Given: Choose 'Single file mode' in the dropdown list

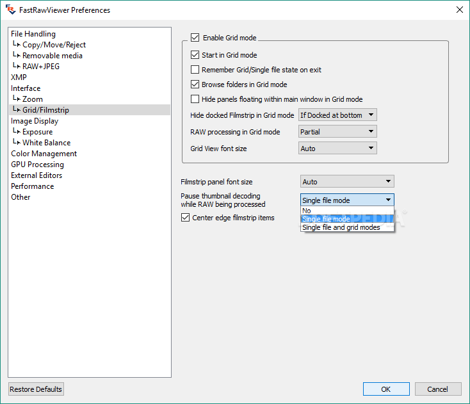Looking at the screenshot, I should [347, 219].
